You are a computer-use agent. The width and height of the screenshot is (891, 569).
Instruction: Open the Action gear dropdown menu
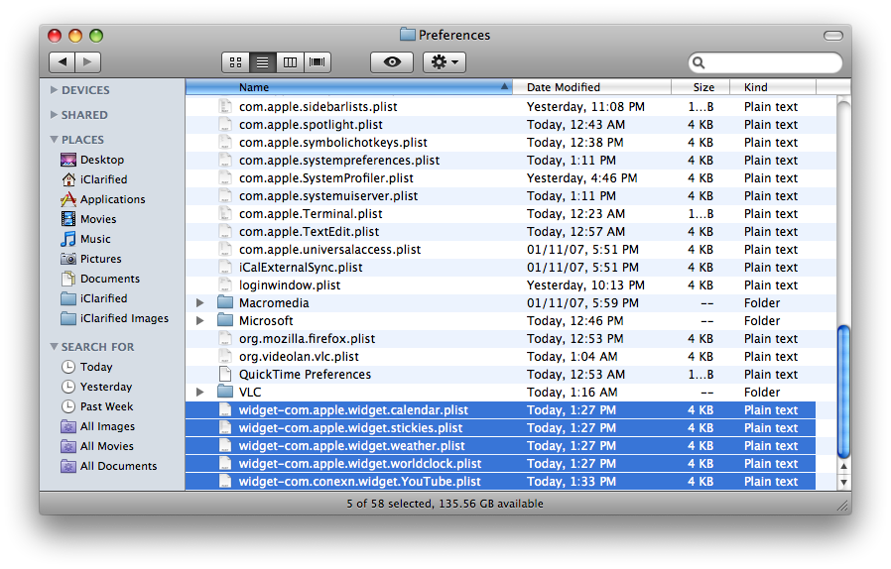pos(444,62)
